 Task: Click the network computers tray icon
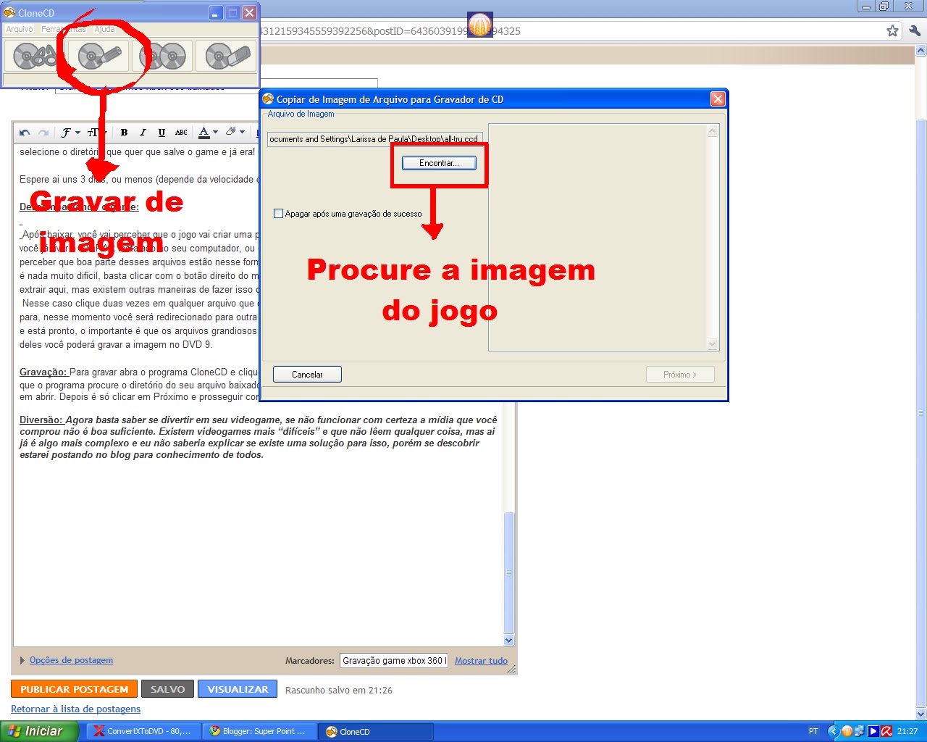860,731
